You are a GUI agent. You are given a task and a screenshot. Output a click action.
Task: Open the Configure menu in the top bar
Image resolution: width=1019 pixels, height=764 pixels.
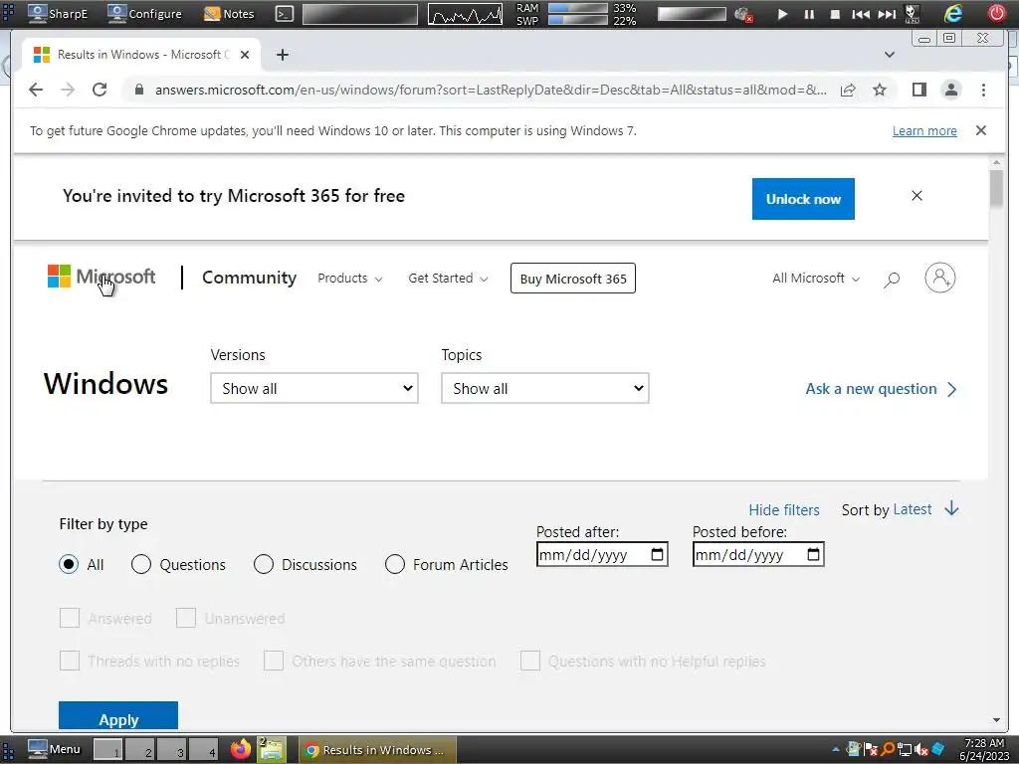(144, 14)
